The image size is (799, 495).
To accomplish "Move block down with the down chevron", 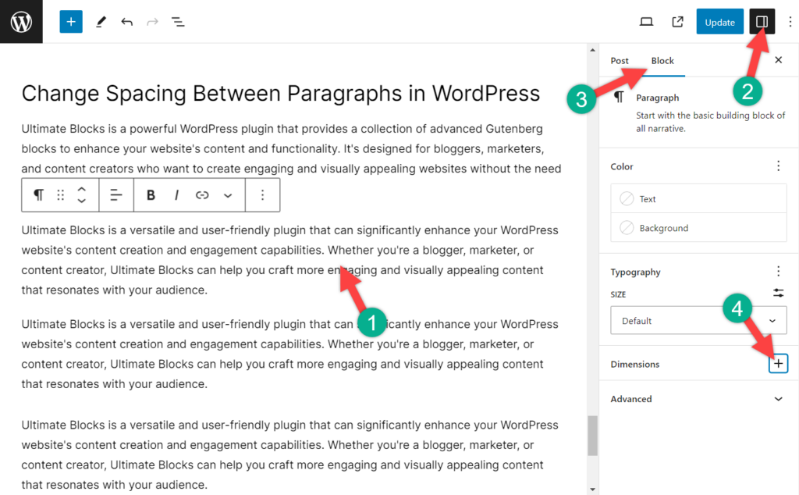I will 81,201.
